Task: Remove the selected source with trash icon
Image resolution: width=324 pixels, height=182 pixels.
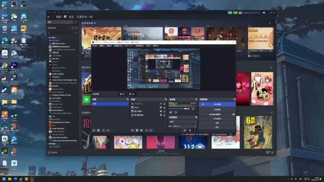Action: click(x=137, y=130)
